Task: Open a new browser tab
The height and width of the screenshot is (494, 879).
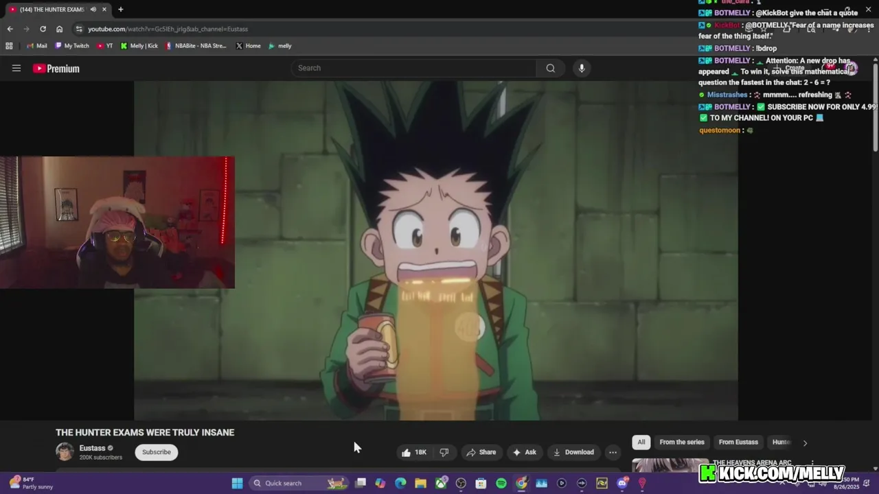Action: tap(120, 10)
